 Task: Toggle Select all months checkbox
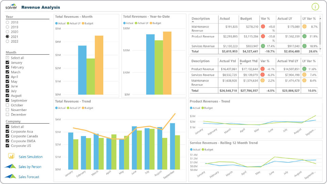tap(7, 58)
